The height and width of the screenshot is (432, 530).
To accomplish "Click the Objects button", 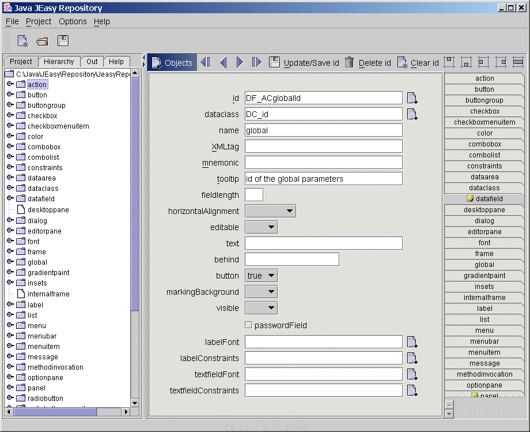I will [x=172, y=63].
